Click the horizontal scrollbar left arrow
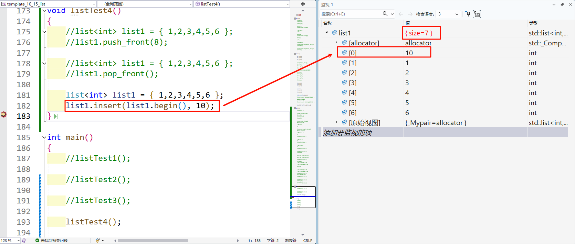The image size is (575, 244). coord(115,241)
